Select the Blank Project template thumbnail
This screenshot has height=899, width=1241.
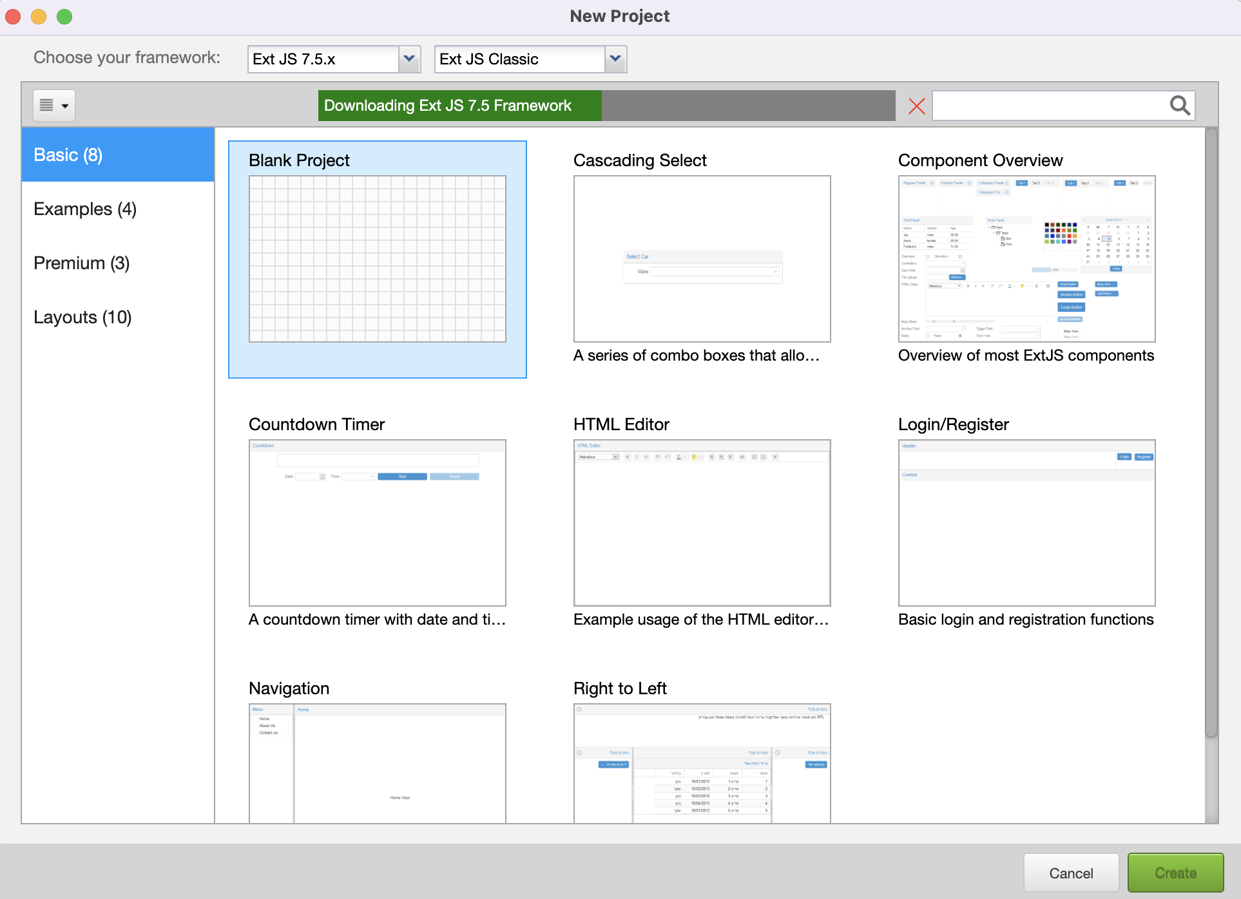(378, 259)
